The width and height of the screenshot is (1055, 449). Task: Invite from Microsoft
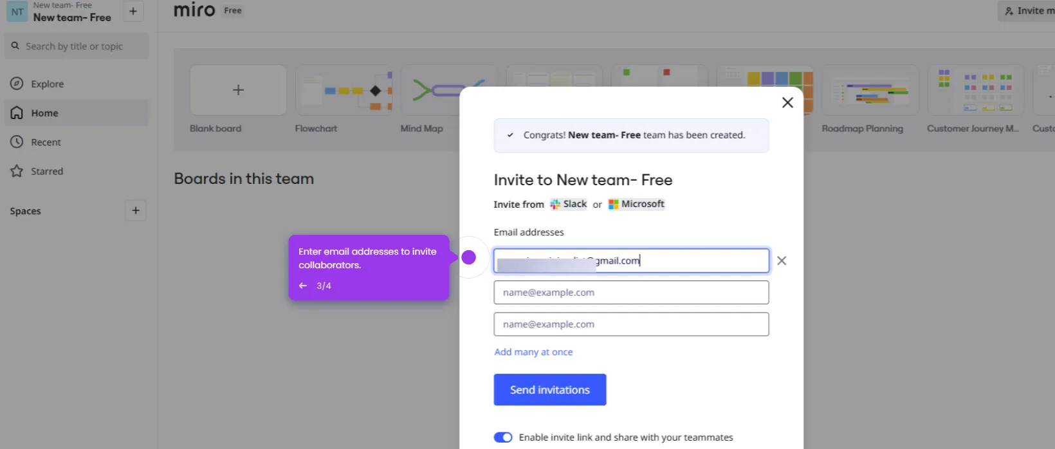coord(637,204)
